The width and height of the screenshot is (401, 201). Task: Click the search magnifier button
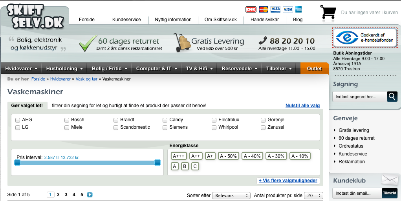point(392,97)
